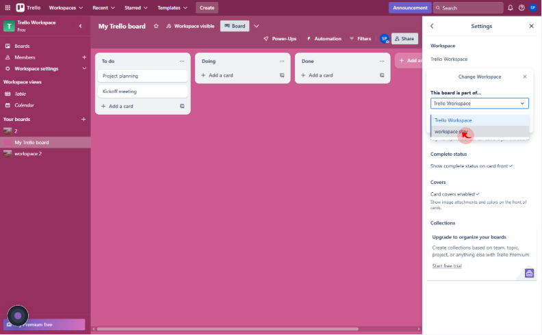Add a card to Done list

(x=317, y=75)
